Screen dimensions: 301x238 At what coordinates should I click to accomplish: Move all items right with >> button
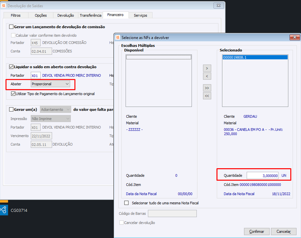coord(207,88)
